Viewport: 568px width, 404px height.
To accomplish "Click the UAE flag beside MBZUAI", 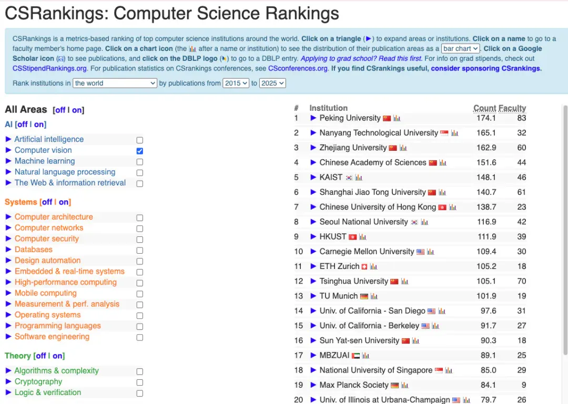I will [356, 356].
